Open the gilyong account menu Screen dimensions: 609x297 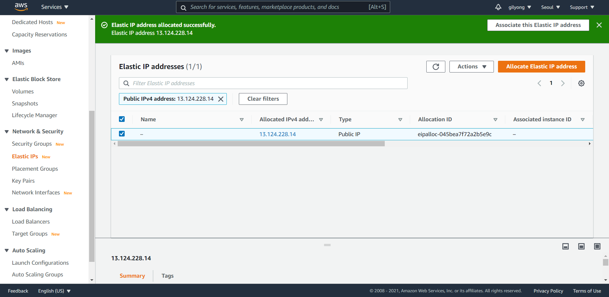point(520,7)
